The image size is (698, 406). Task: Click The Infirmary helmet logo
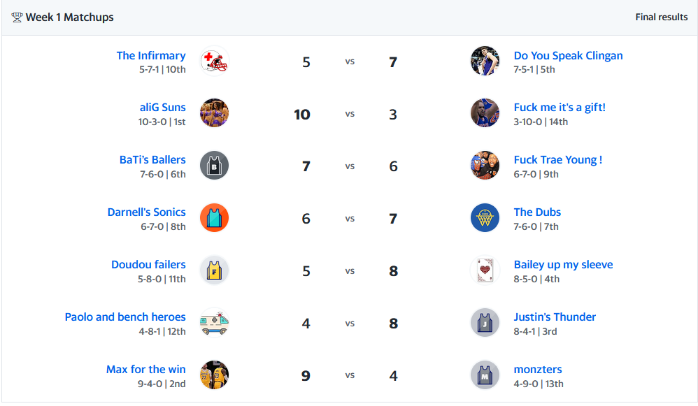pos(214,61)
